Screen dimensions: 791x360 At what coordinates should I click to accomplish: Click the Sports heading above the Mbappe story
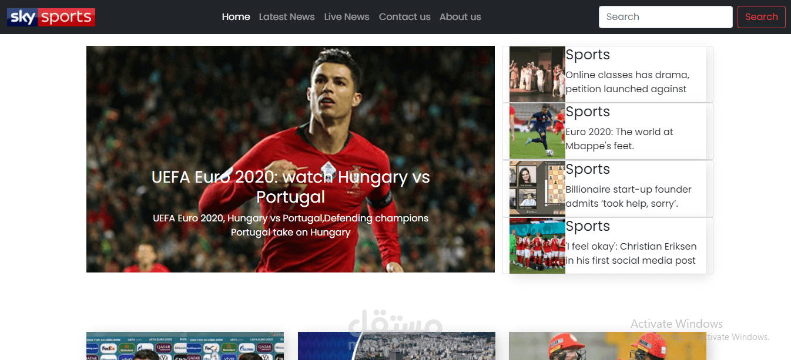[x=588, y=112]
